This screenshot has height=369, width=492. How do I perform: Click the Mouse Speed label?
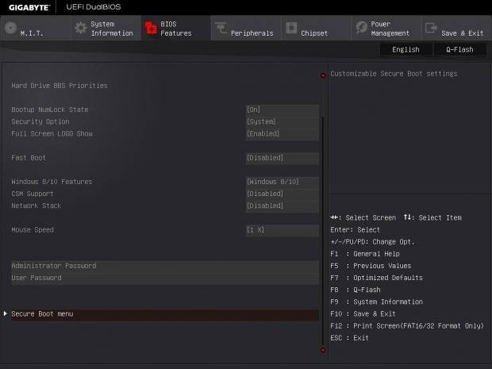click(x=33, y=229)
